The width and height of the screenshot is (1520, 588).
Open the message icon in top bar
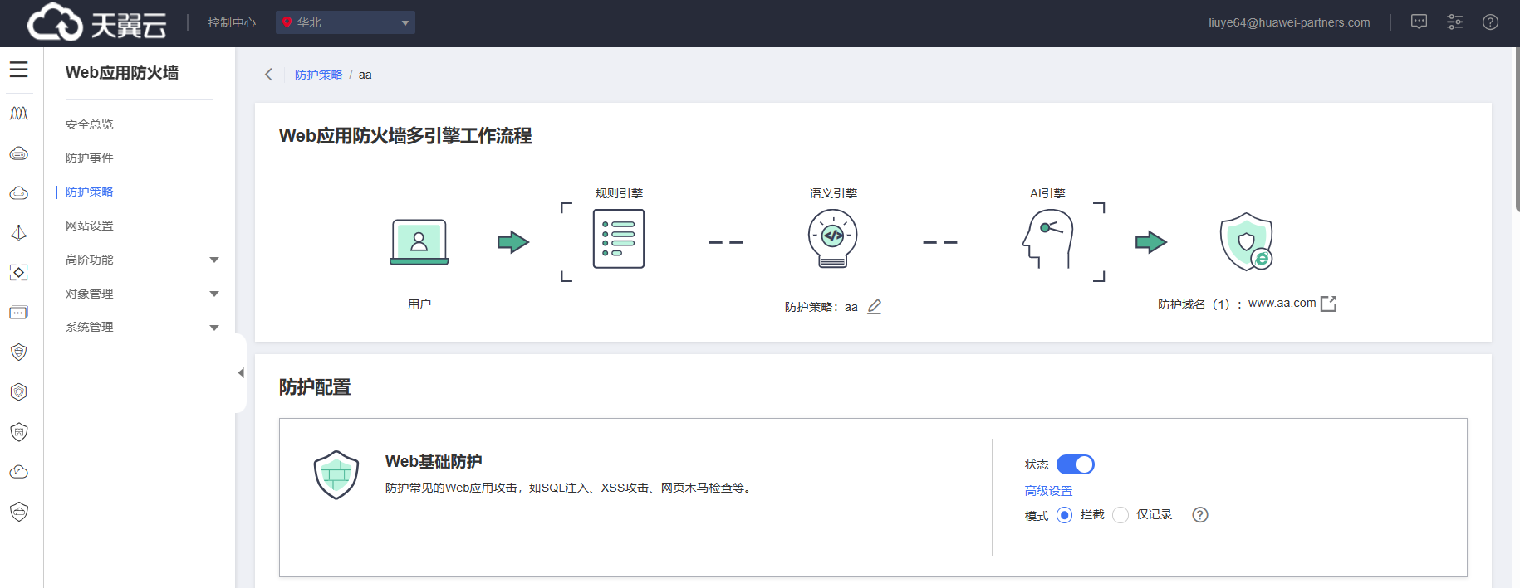pyautogui.click(x=1419, y=22)
